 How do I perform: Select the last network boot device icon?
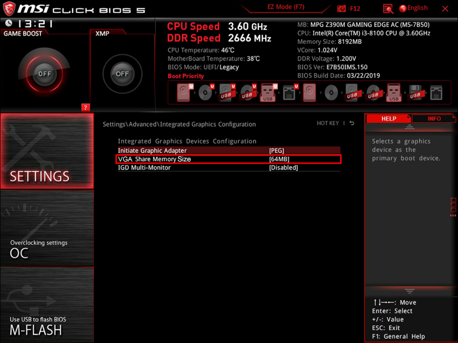pos(437,92)
